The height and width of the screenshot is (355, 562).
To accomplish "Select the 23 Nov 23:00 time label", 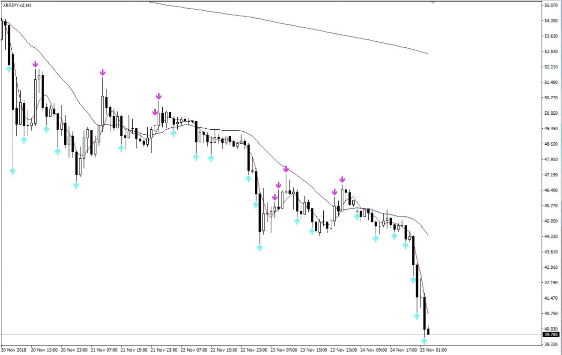I will [x=344, y=350].
